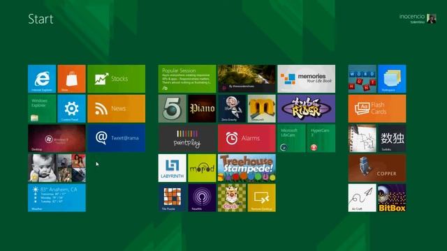The height and width of the screenshot is (251, 447).
Task: Open the BitBox tile
Action: pyautogui.click(x=392, y=198)
